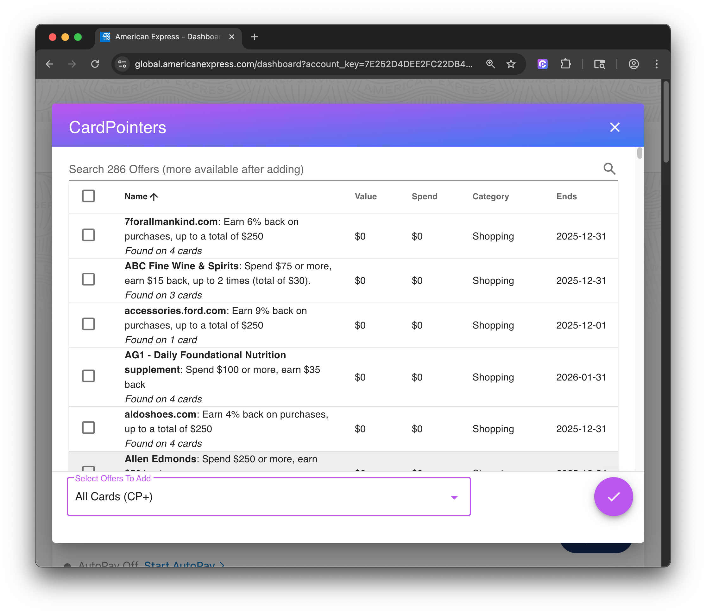Select the ABC Fine Wine & Spirits checkbox
Viewport: 706px width, 614px height.
[x=88, y=279]
